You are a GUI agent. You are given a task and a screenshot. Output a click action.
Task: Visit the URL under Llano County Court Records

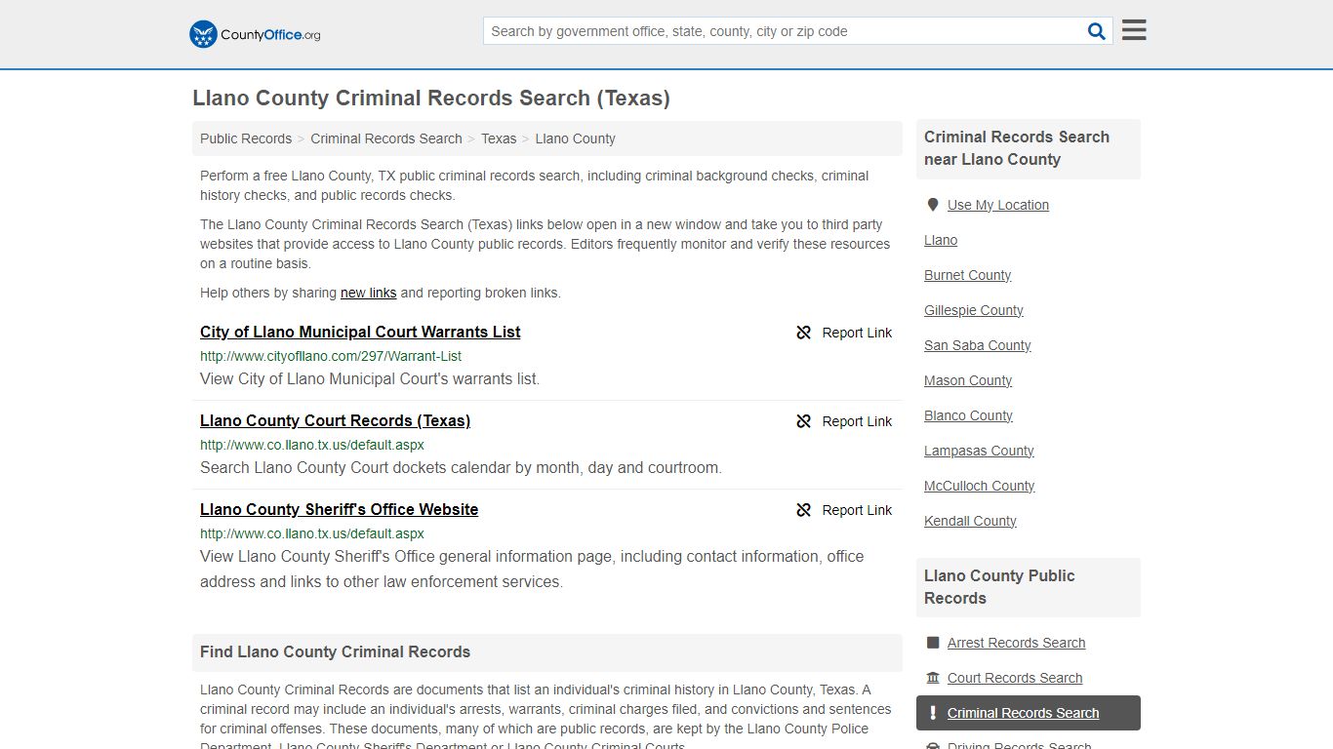click(312, 445)
